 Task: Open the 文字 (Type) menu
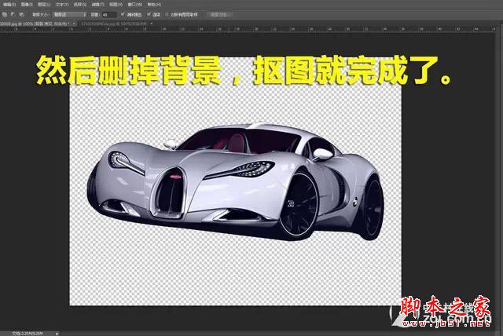62,5
